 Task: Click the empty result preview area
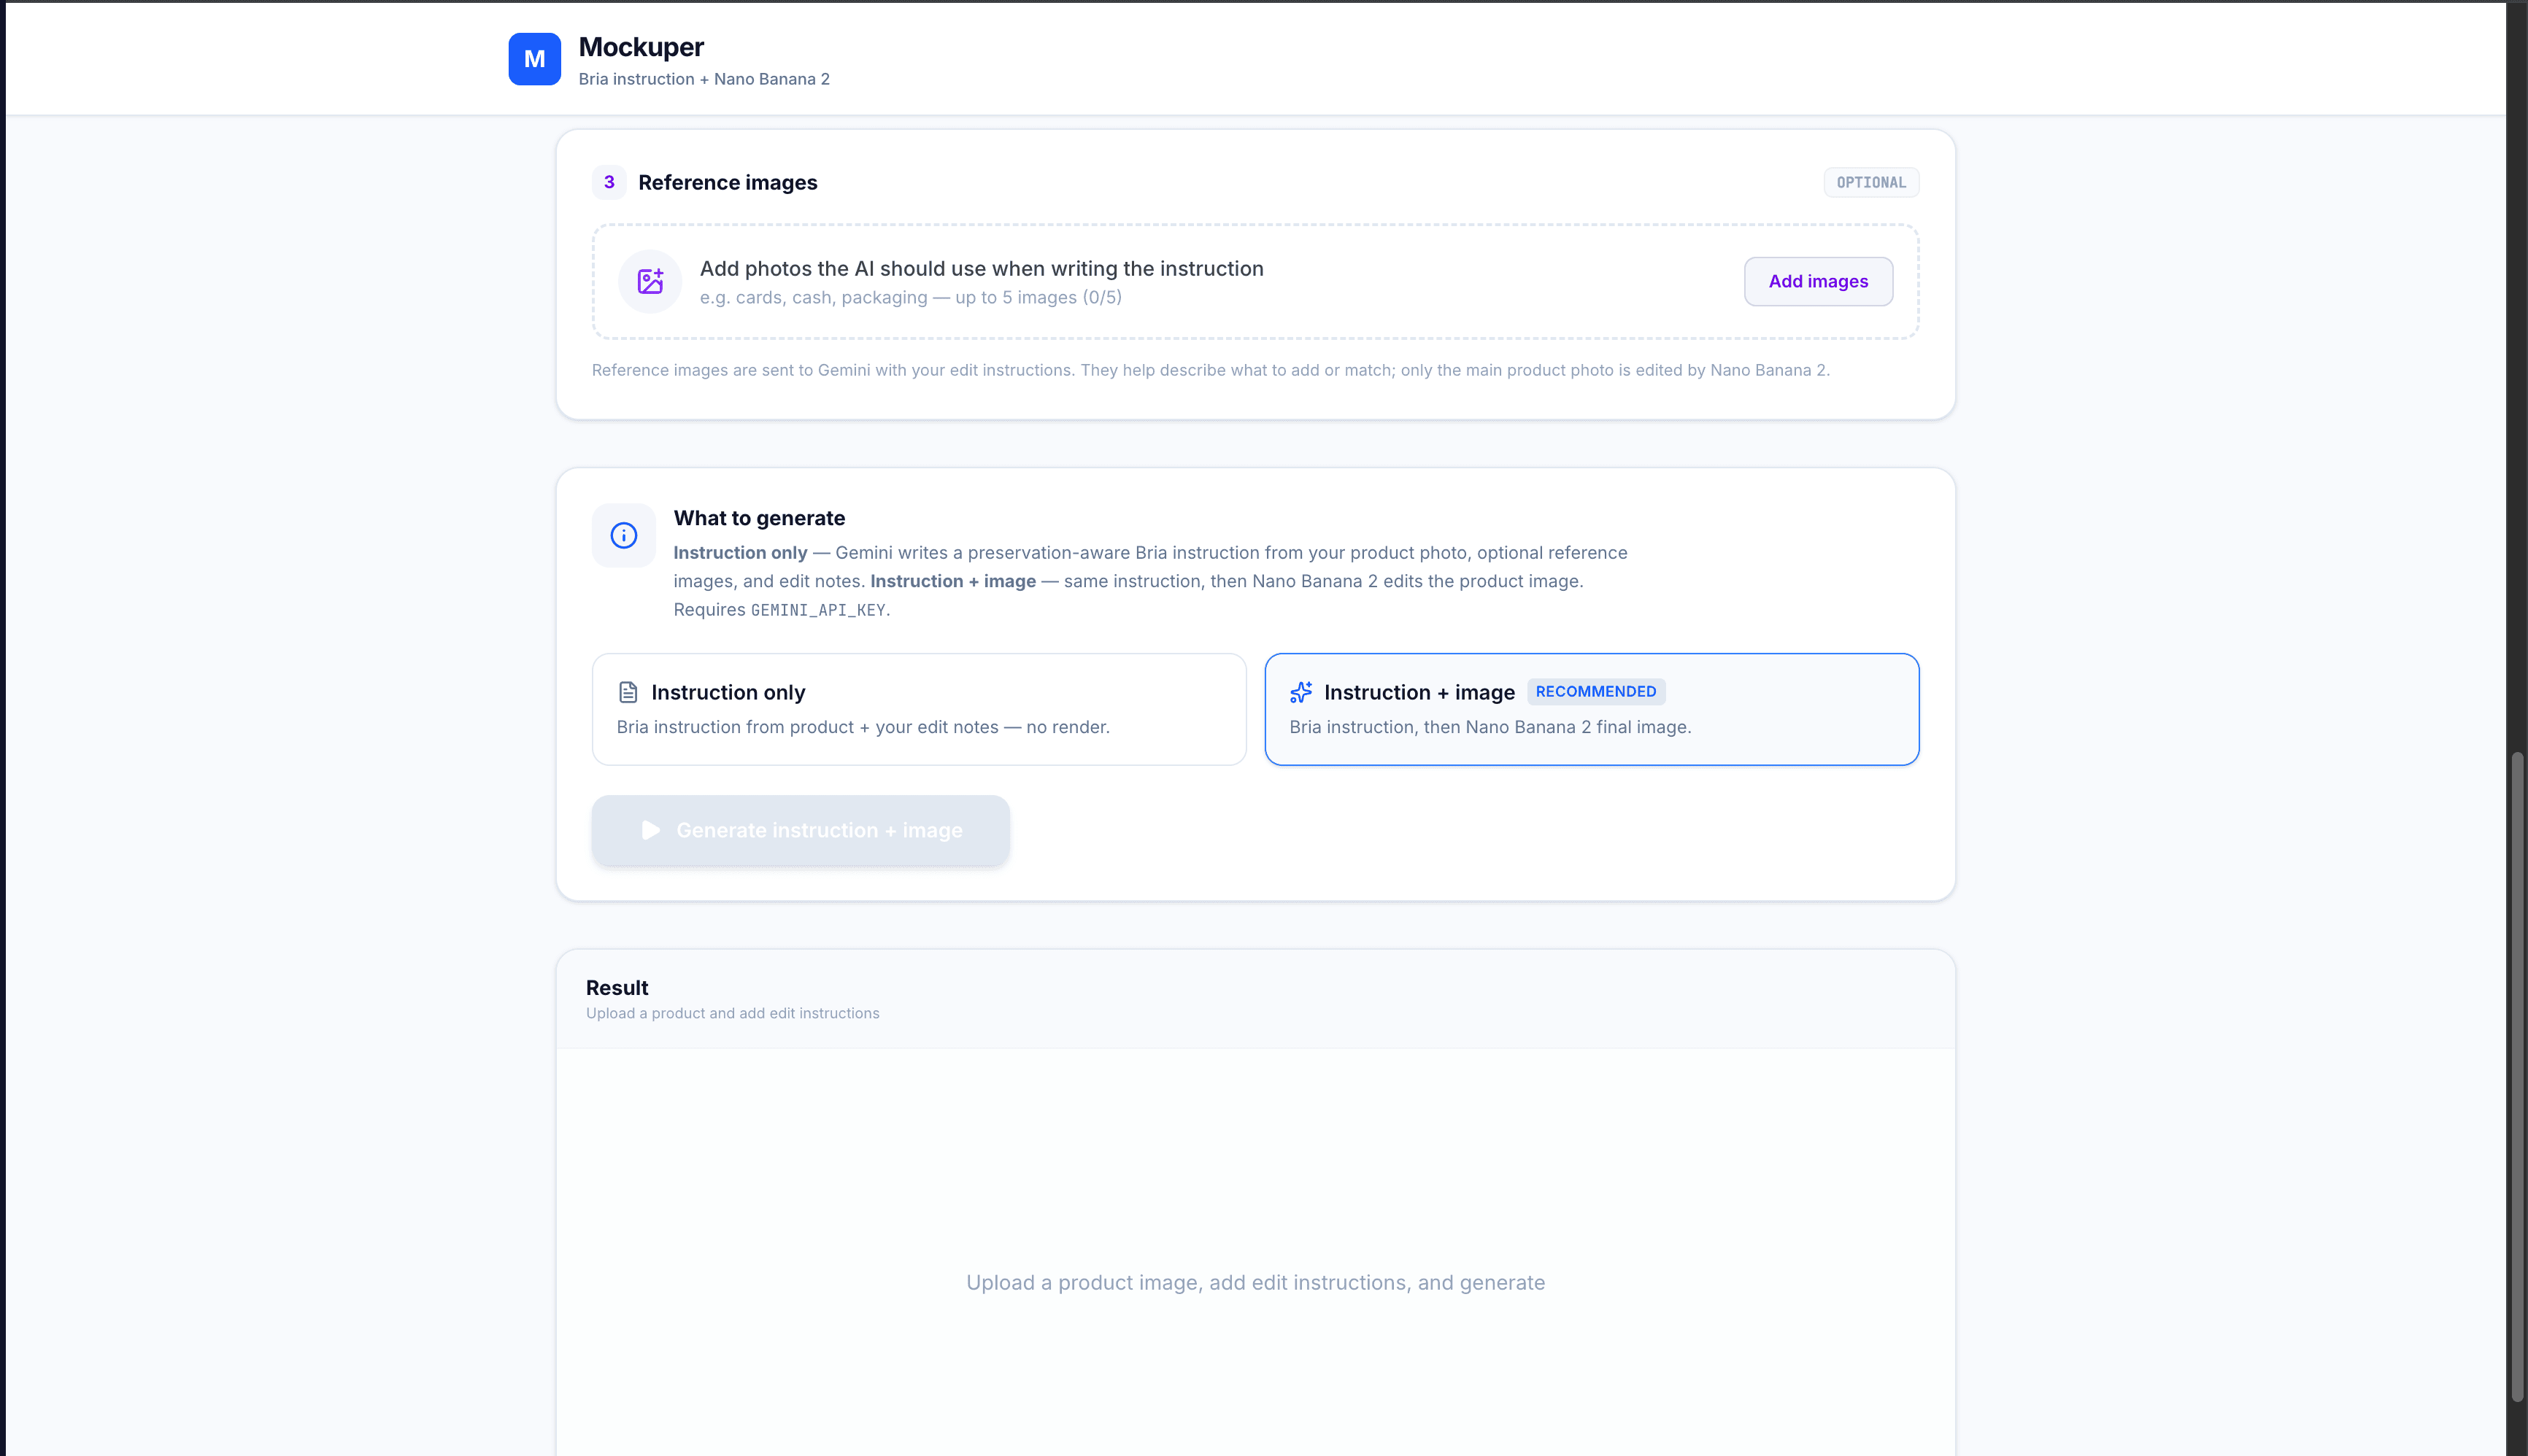pyautogui.click(x=1255, y=1252)
